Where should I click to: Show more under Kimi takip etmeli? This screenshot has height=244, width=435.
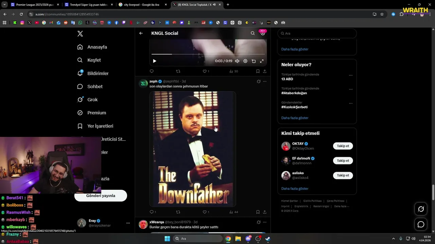tap(295, 188)
